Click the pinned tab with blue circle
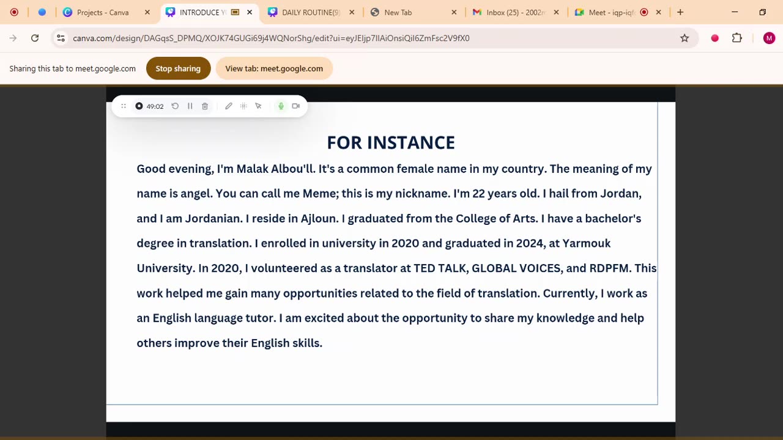The image size is (783, 440). click(42, 12)
